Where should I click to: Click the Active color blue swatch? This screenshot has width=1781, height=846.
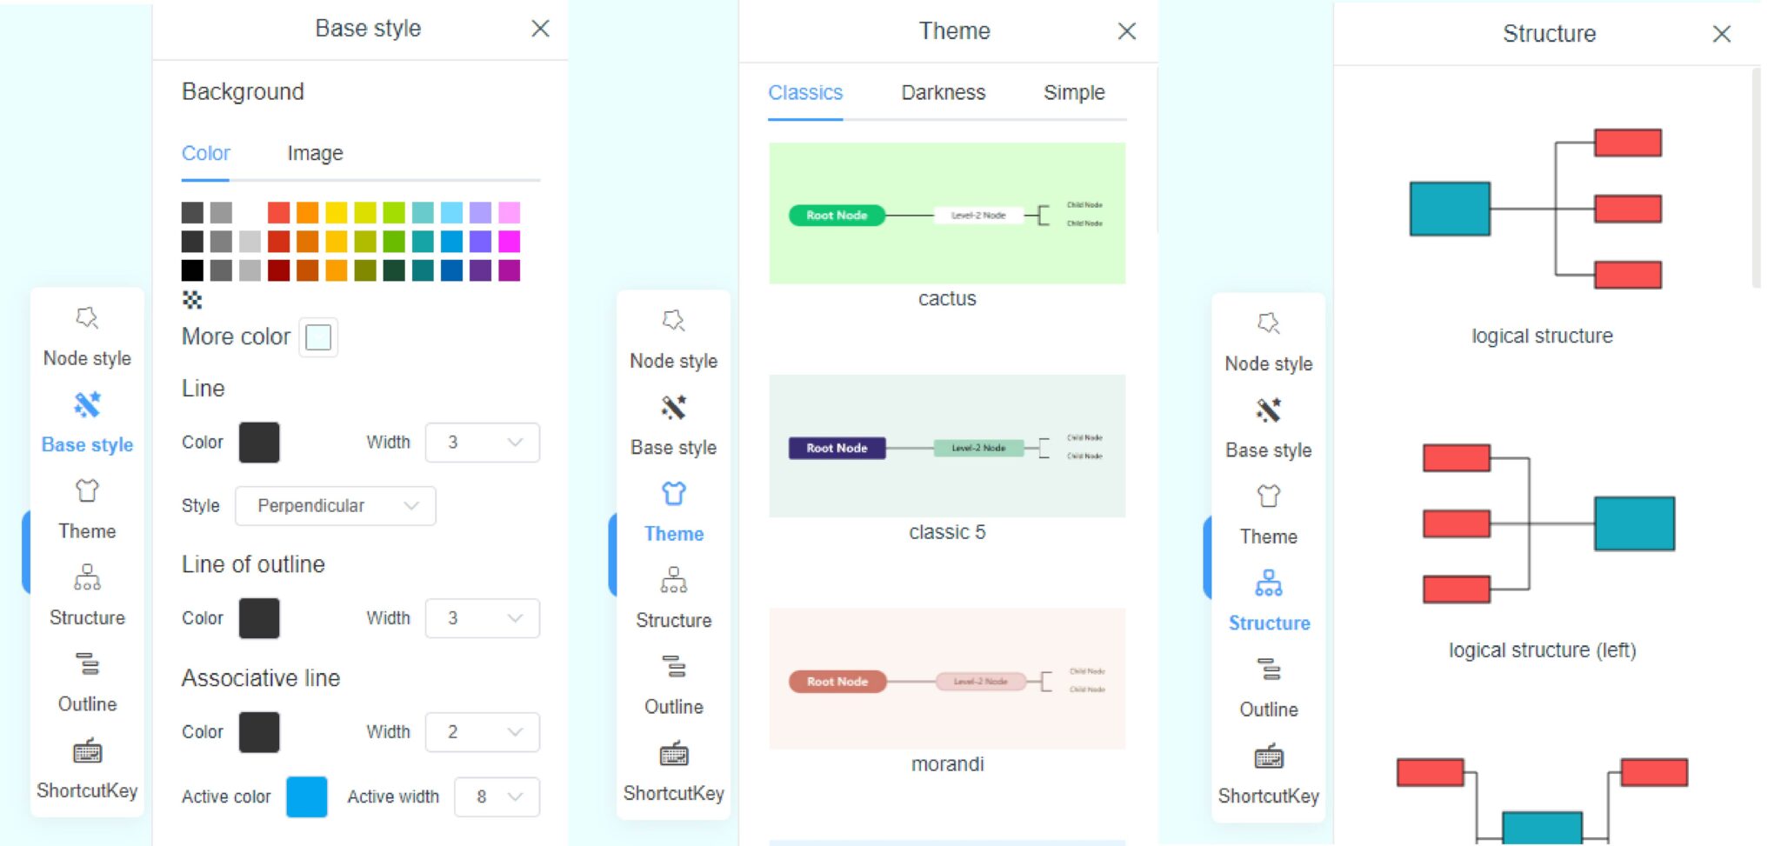pos(306,796)
